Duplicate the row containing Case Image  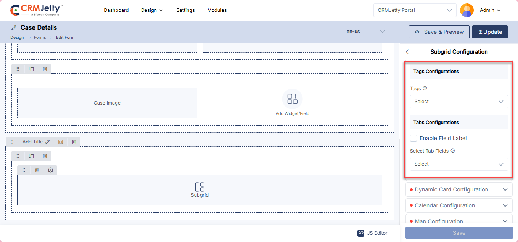tap(31, 69)
